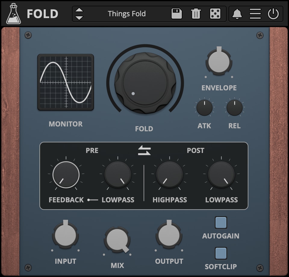Screen dimensions: 289x277
Task: Toggle the plugin power bypass button
Action: tap(273, 14)
